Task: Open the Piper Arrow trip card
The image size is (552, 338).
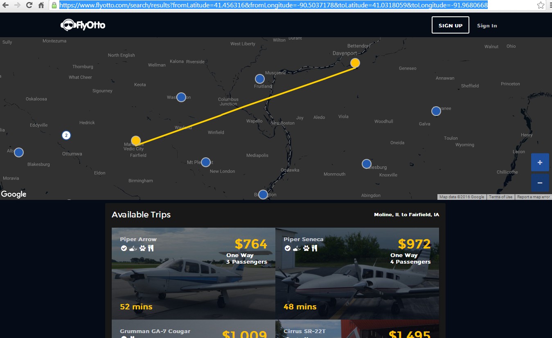Action: 194,273
